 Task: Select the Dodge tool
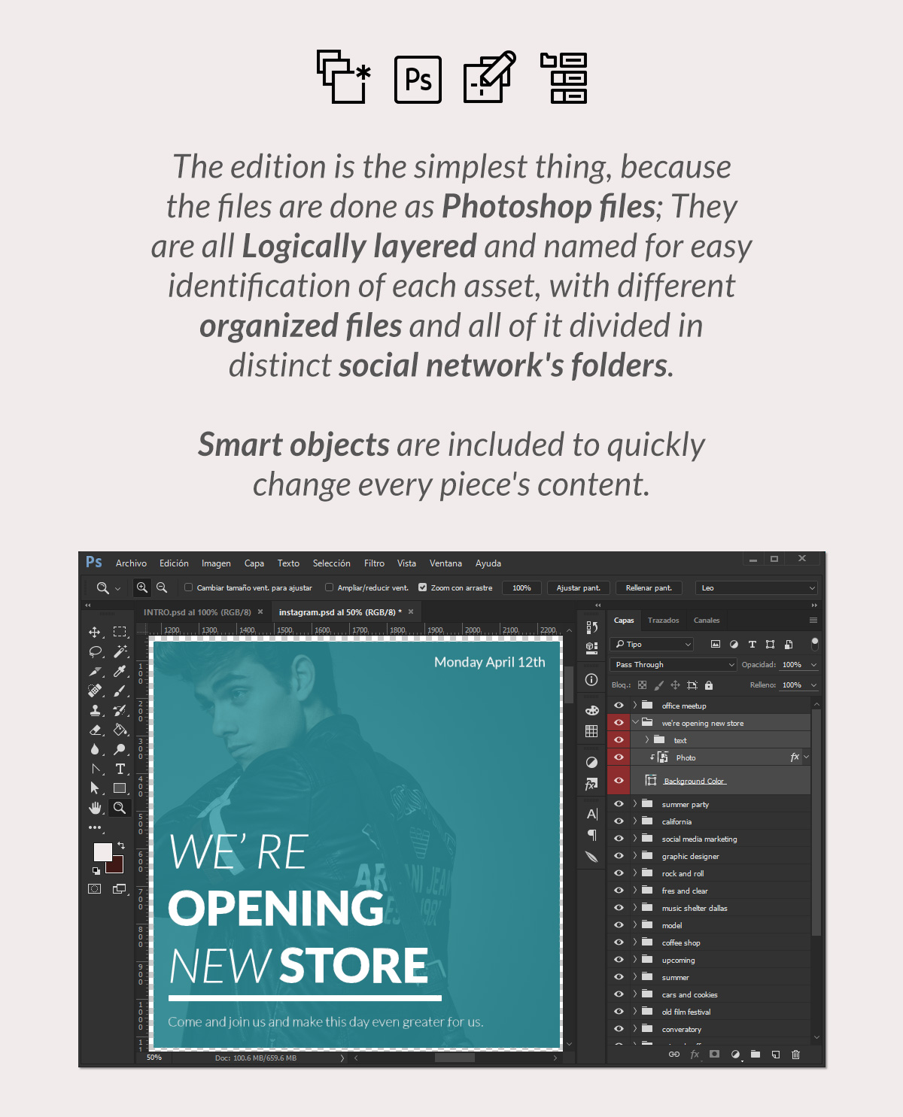coord(120,749)
